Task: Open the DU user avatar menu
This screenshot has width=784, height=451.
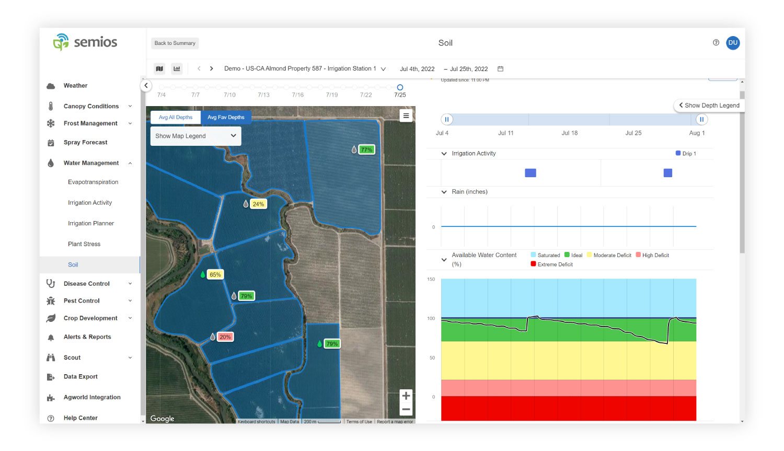Action: coord(733,43)
